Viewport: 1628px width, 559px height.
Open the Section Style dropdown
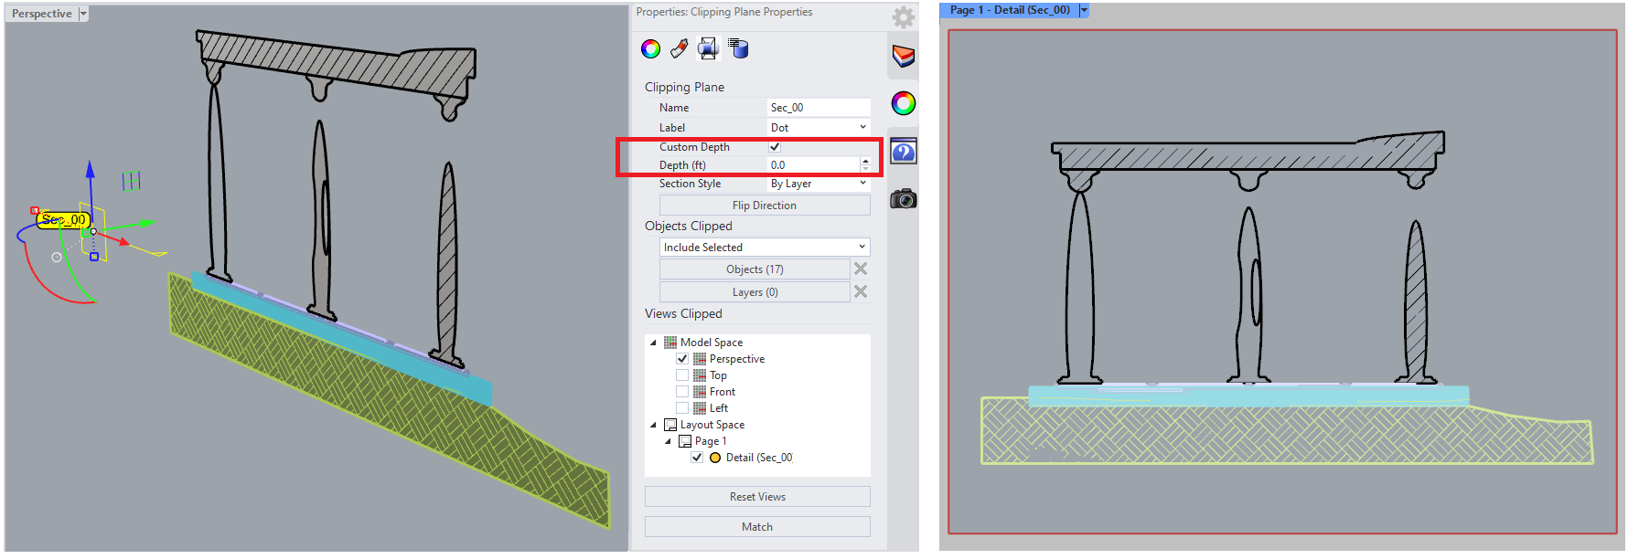point(818,184)
